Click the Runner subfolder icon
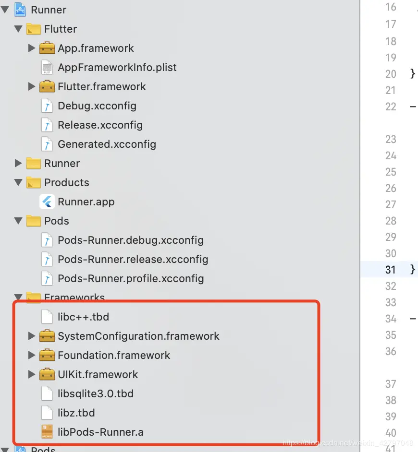This screenshot has width=418, height=452. coord(34,164)
